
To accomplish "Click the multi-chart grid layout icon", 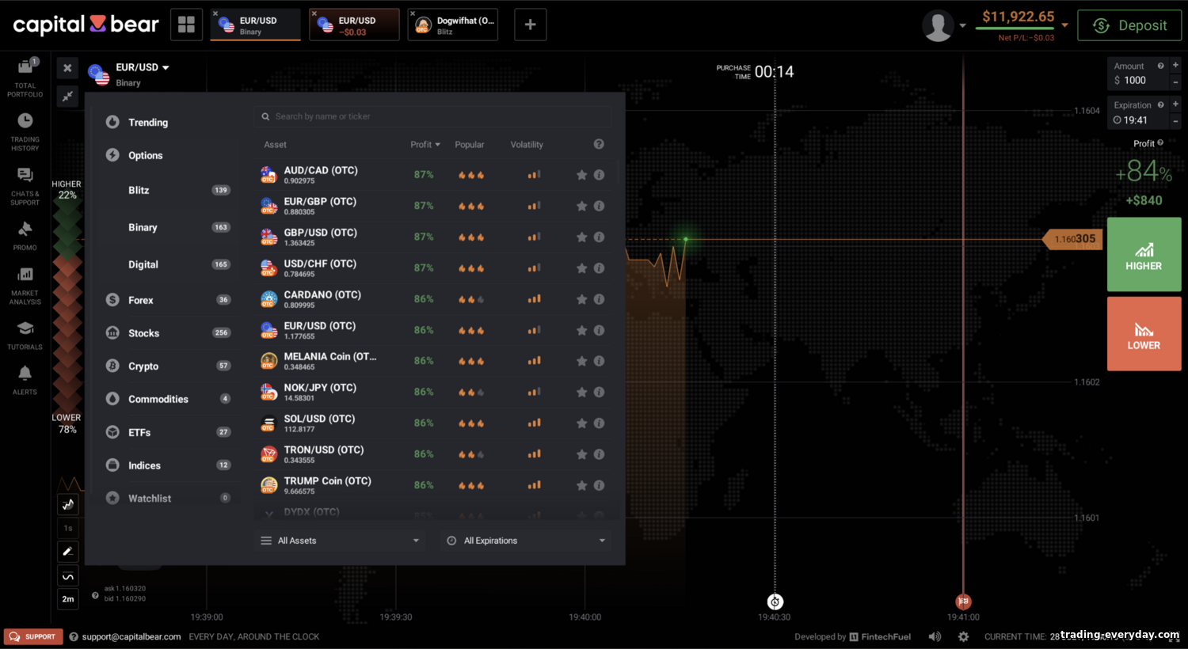I will [x=186, y=25].
